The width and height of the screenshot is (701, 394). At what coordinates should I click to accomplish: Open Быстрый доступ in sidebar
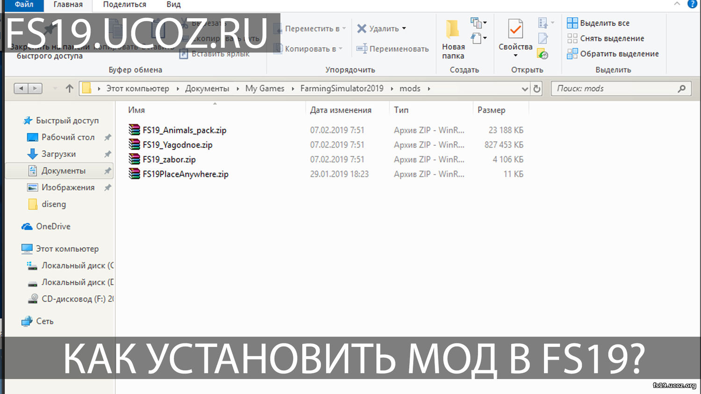tap(61, 120)
